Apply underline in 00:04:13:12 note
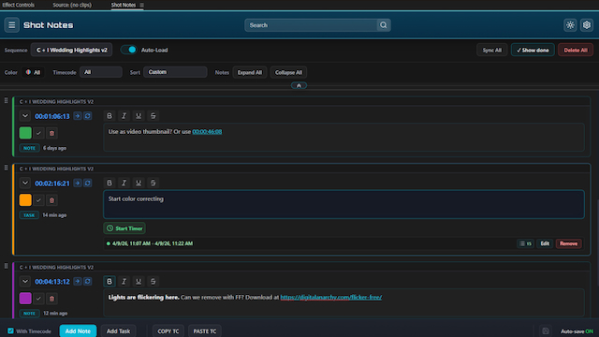Screen dimensions: 599x337 click(x=139, y=282)
